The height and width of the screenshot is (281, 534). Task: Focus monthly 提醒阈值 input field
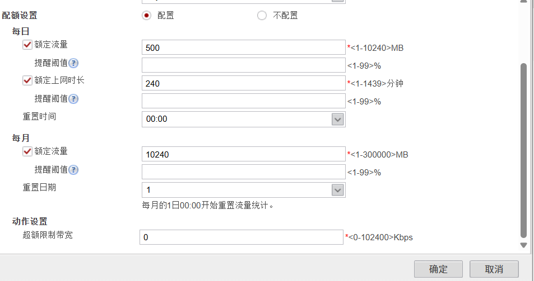point(244,172)
